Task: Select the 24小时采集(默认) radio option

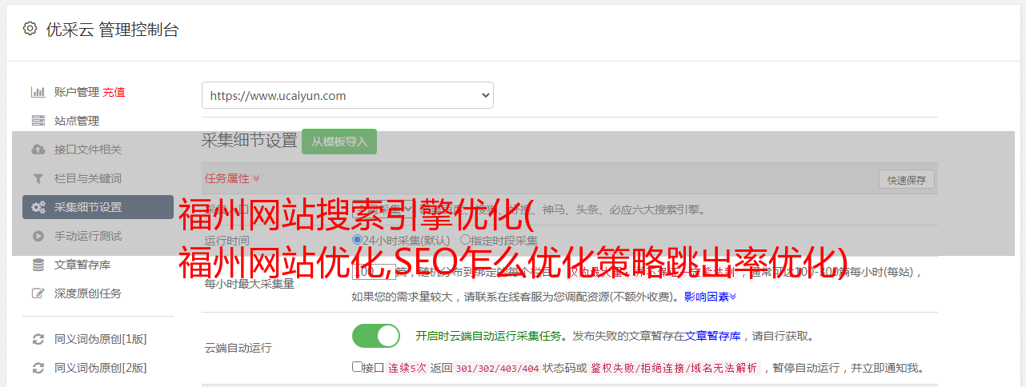Action: (357, 239)
